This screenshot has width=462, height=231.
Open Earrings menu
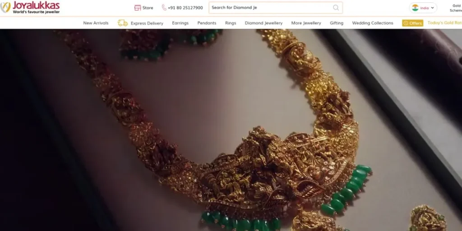pos(180,23)
